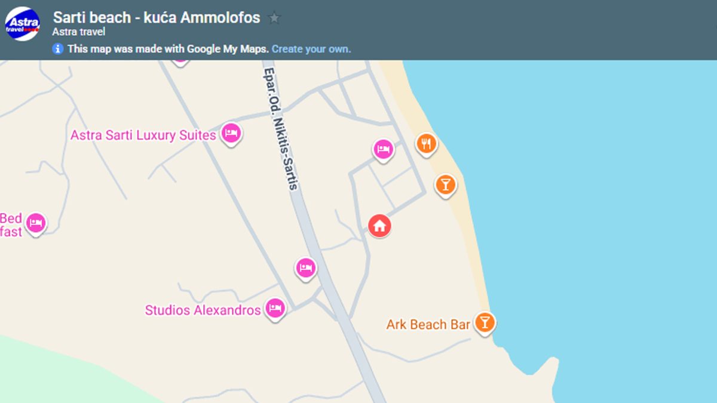Select the pink hotel marker left of the restaurant marker
Image resolution: width=717 pixels, height=403 pixels.
[x=383, y=149]
